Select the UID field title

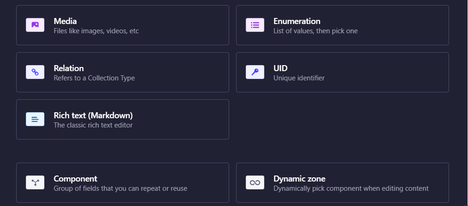pyautogui.click(x=280, y=68)
